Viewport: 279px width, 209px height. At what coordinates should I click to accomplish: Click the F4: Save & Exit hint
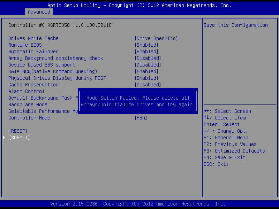tap(225, 158)
